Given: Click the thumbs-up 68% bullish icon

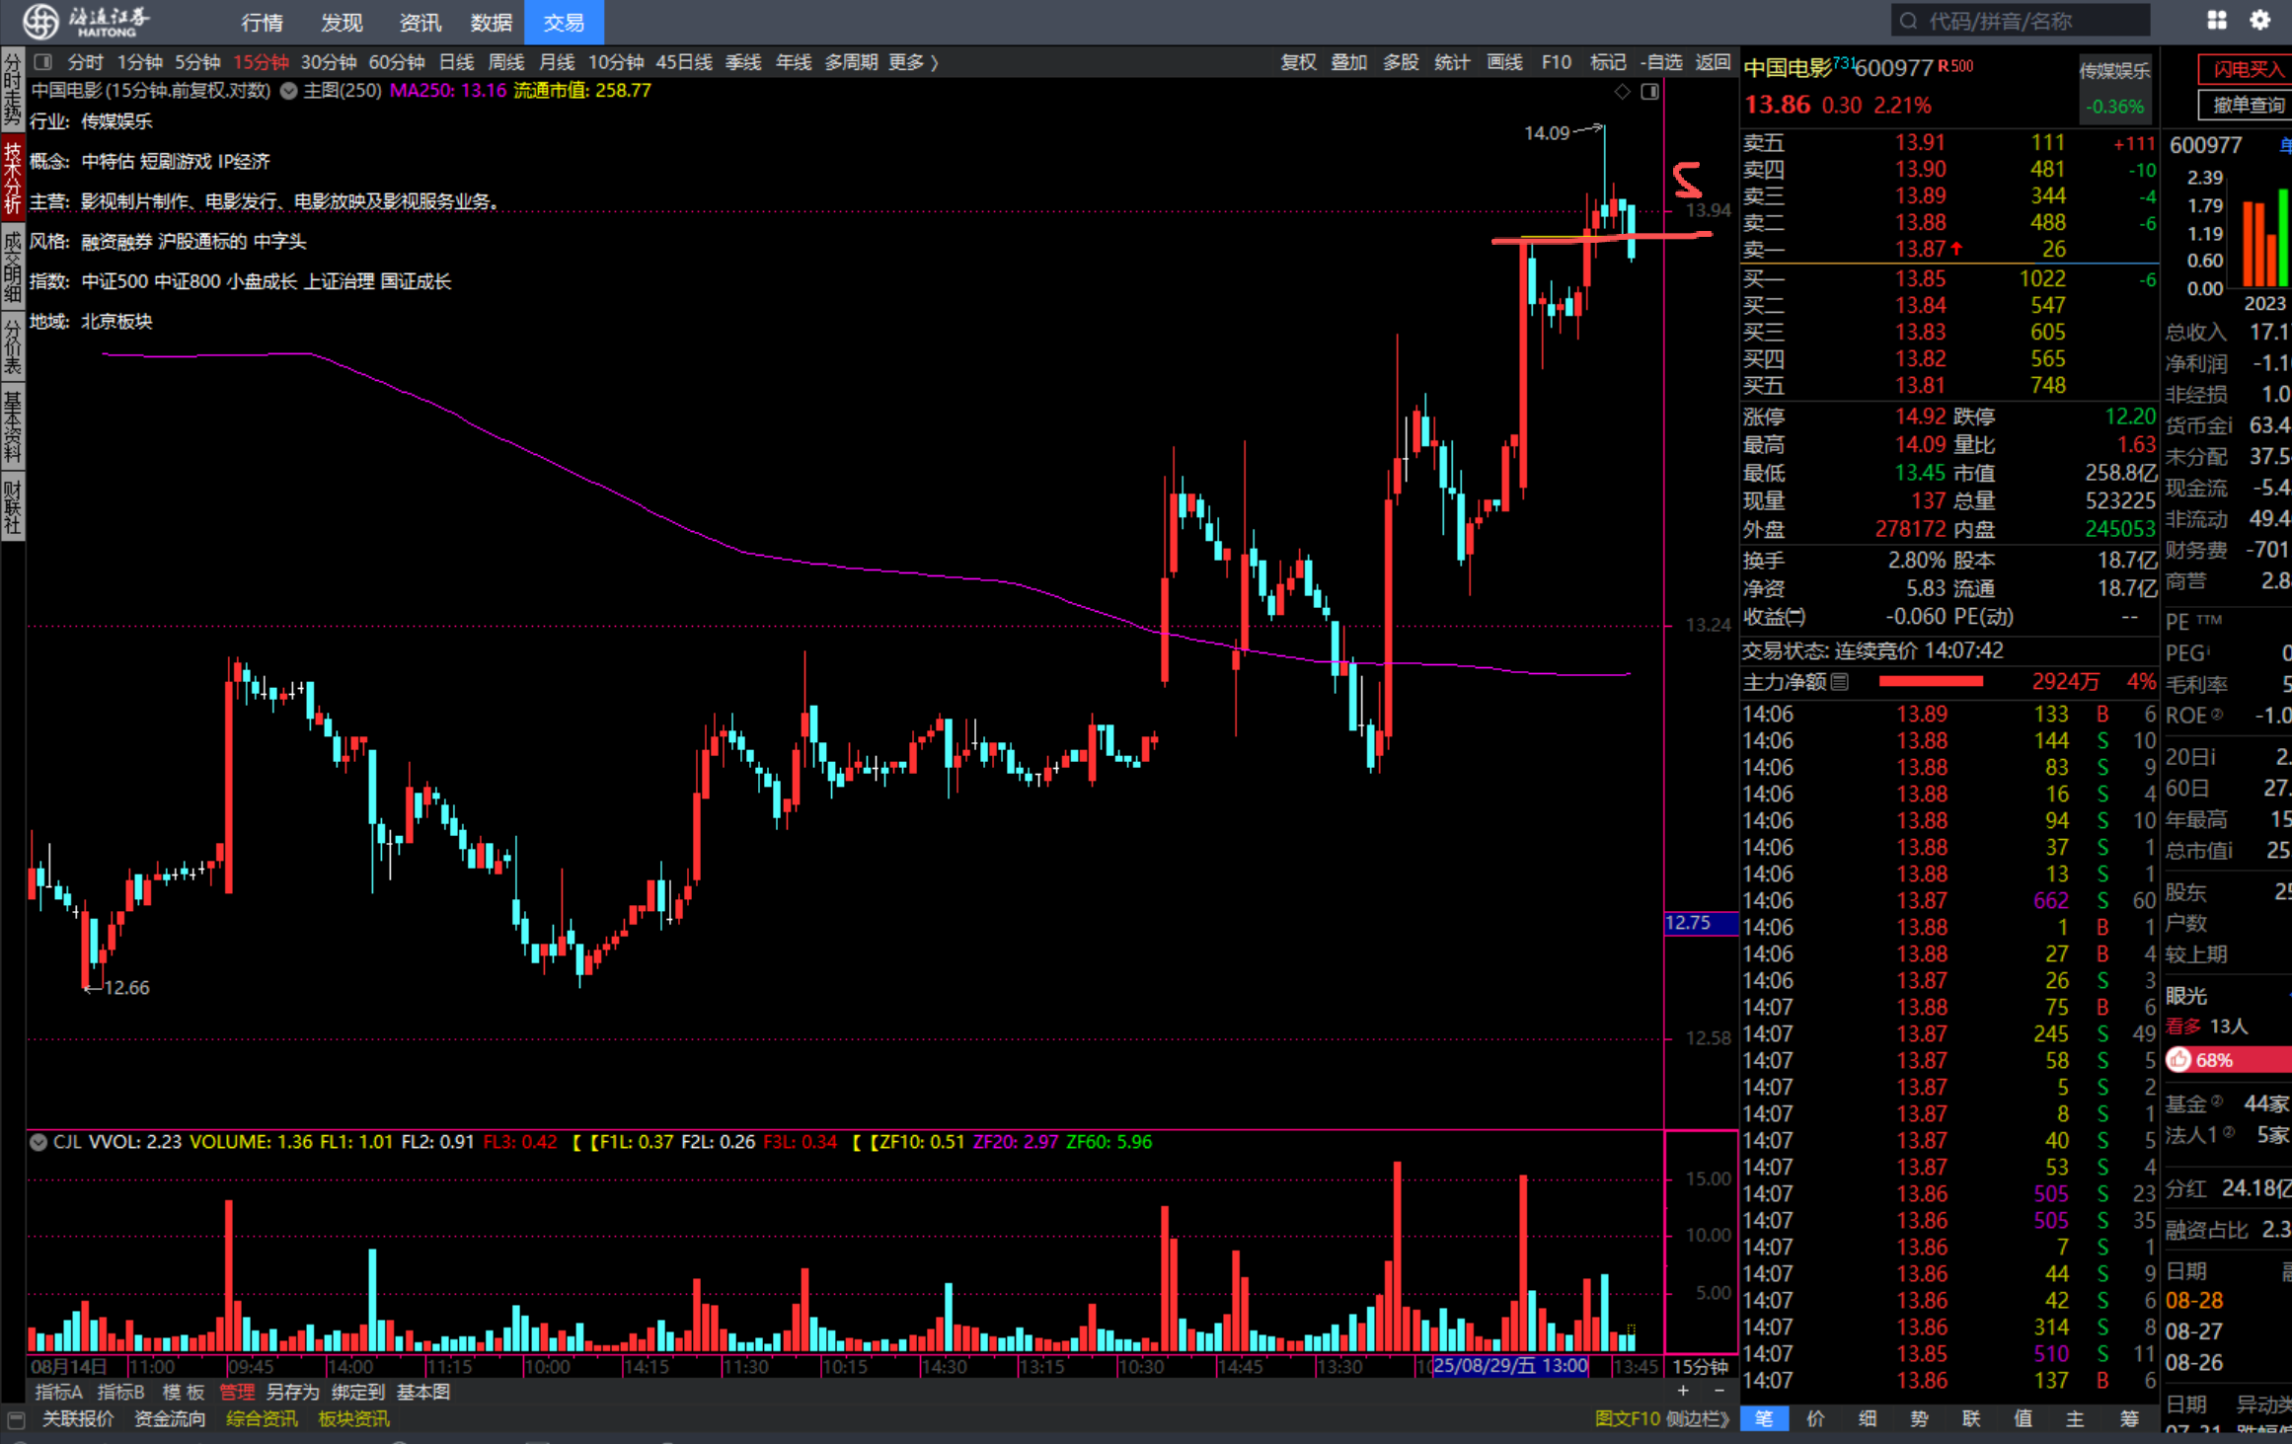Looking at the screenshot, I should pos(2179,1060).
